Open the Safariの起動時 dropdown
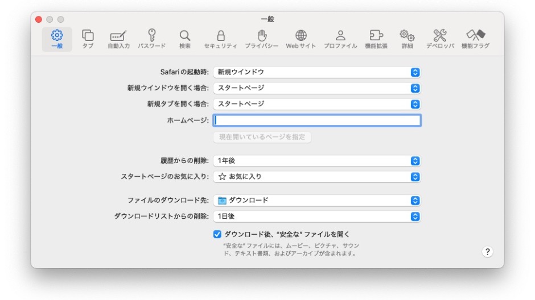 click(x=316, y=72)
